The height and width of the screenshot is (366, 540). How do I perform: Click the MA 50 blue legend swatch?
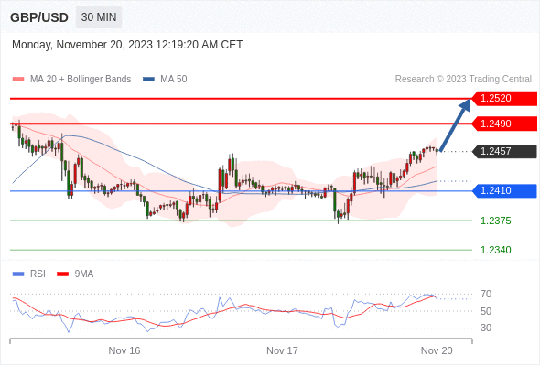[148, 80]
